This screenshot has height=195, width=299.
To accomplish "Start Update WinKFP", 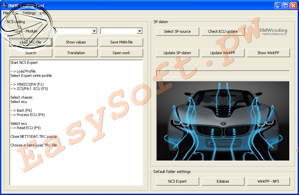I will point(223,53).
